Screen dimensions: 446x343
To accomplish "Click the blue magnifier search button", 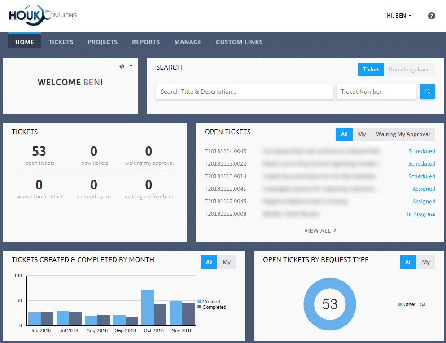I will coord(427,92).
